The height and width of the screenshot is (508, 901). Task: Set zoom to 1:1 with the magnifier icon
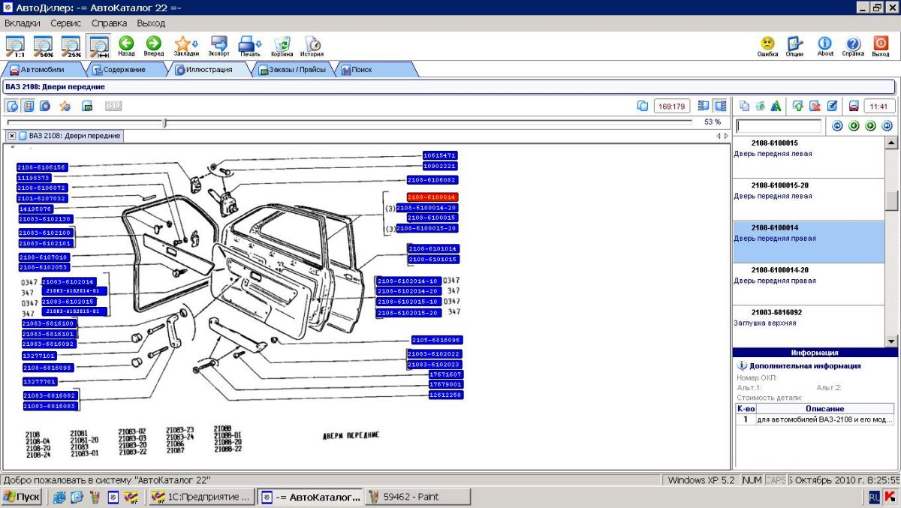(x=14, y=47)
